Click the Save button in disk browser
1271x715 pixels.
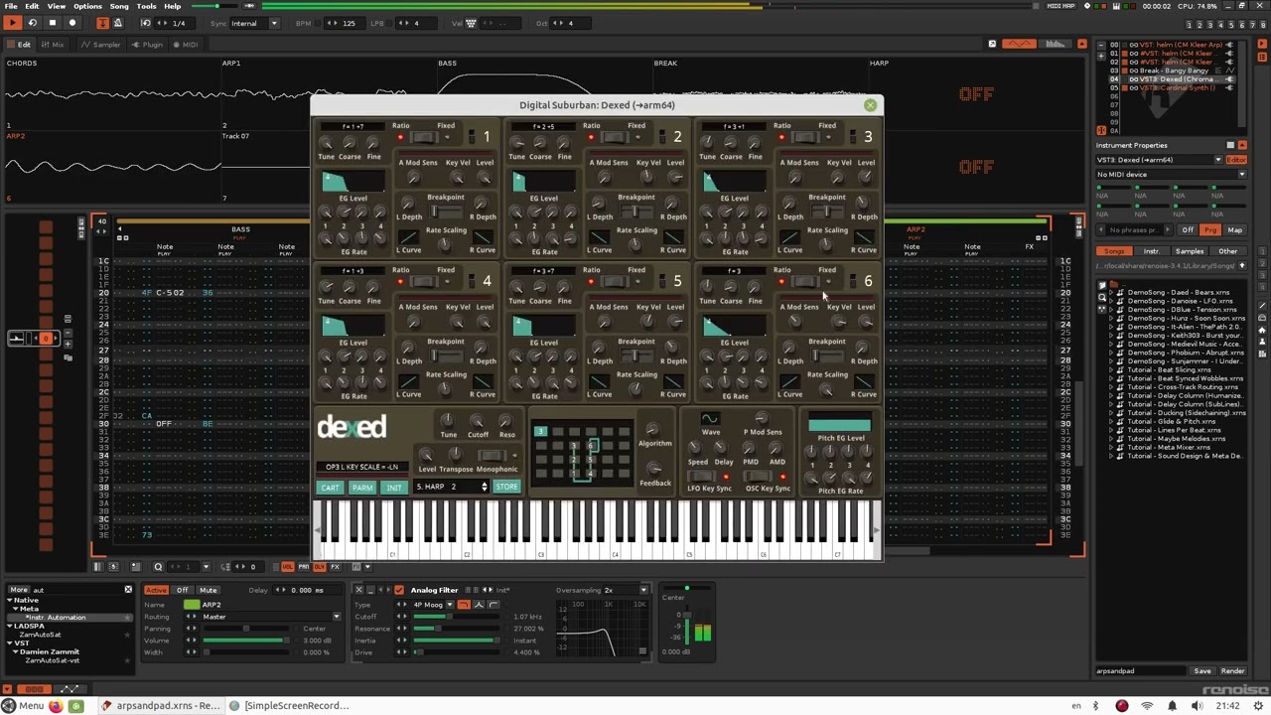(1202, 671)
